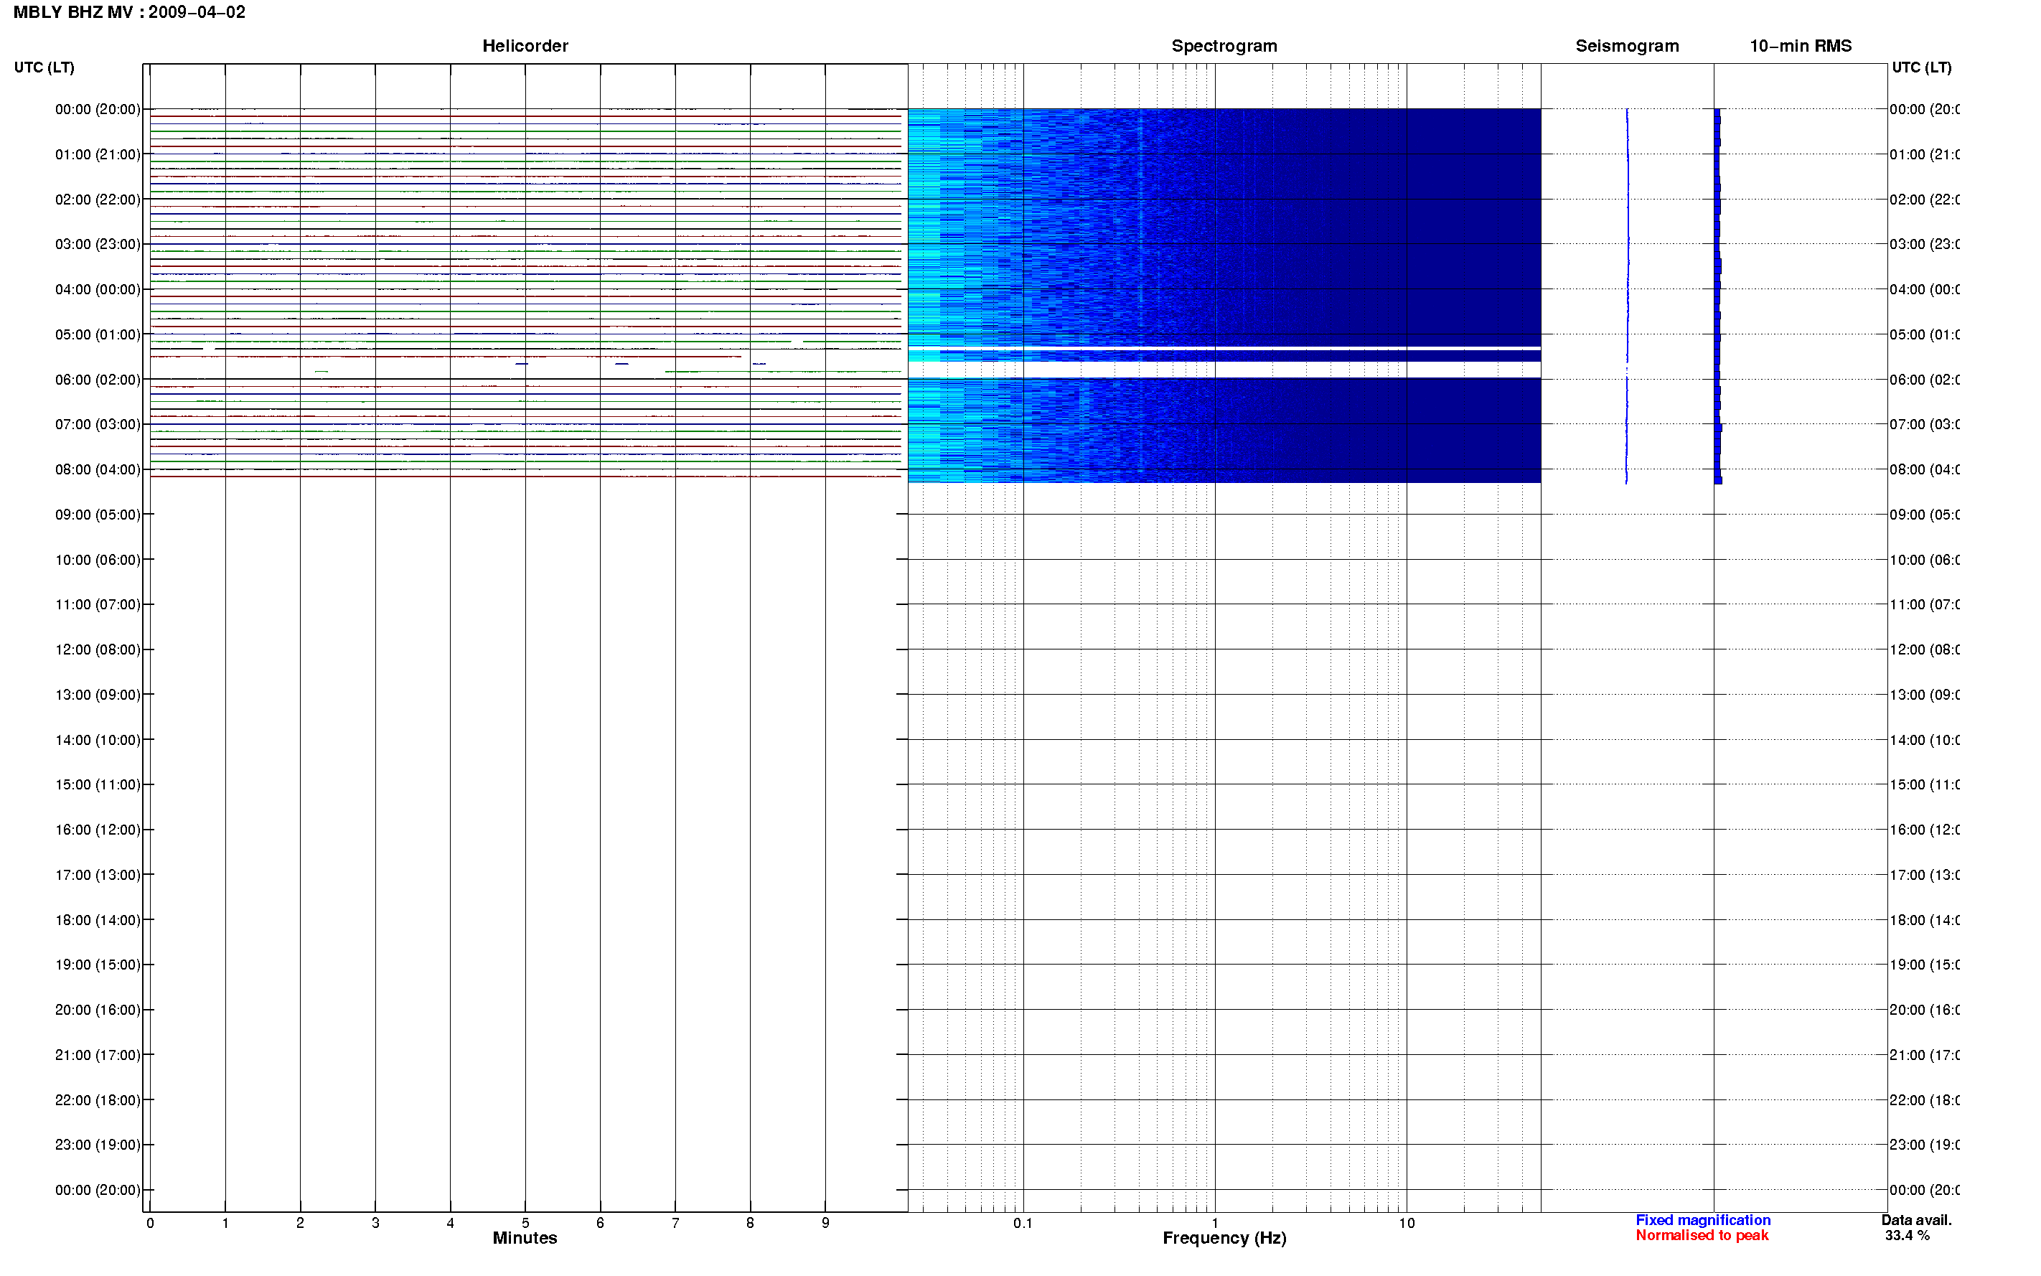Click the 10 frequency tick label

pyautogui.click(x=1407, y=1223)
